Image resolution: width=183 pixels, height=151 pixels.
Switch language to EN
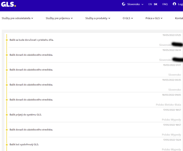point(150,4)
